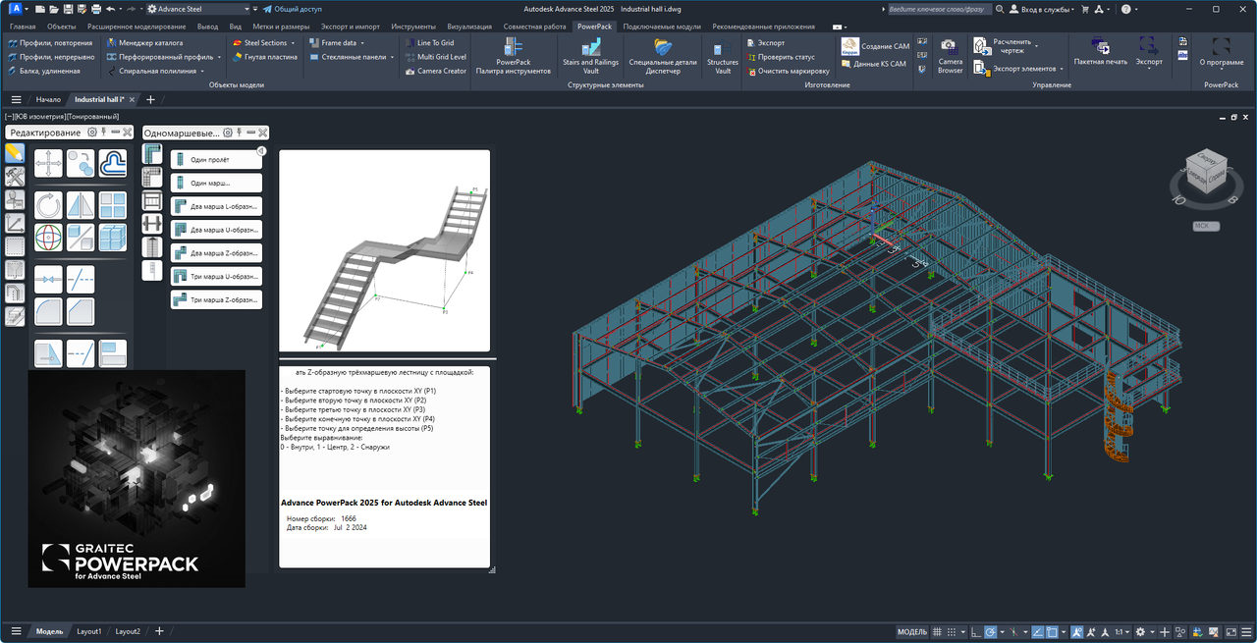This screenshot has width=1257, height=643.
Task: Switch to the Главная ribbon tab
Action: [x=23, y=27]
